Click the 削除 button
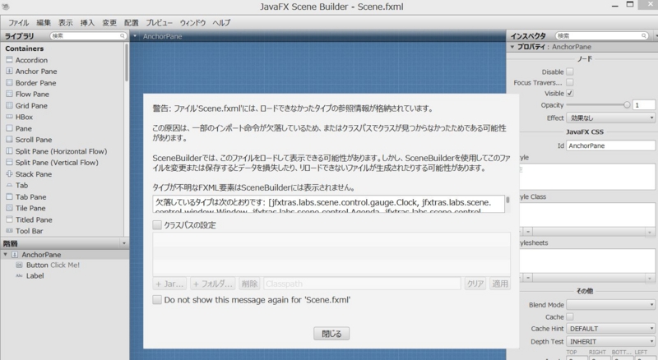 pos(249,284)
